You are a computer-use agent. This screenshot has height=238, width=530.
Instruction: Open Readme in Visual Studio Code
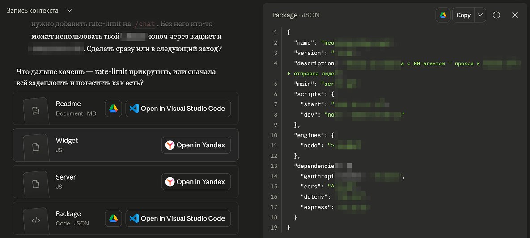pyautogui.click(x=178, y=109)
